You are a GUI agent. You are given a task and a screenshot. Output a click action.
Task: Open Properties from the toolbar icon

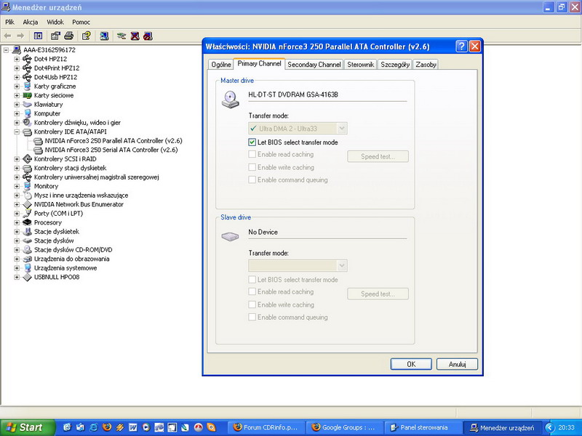point(55,36)
